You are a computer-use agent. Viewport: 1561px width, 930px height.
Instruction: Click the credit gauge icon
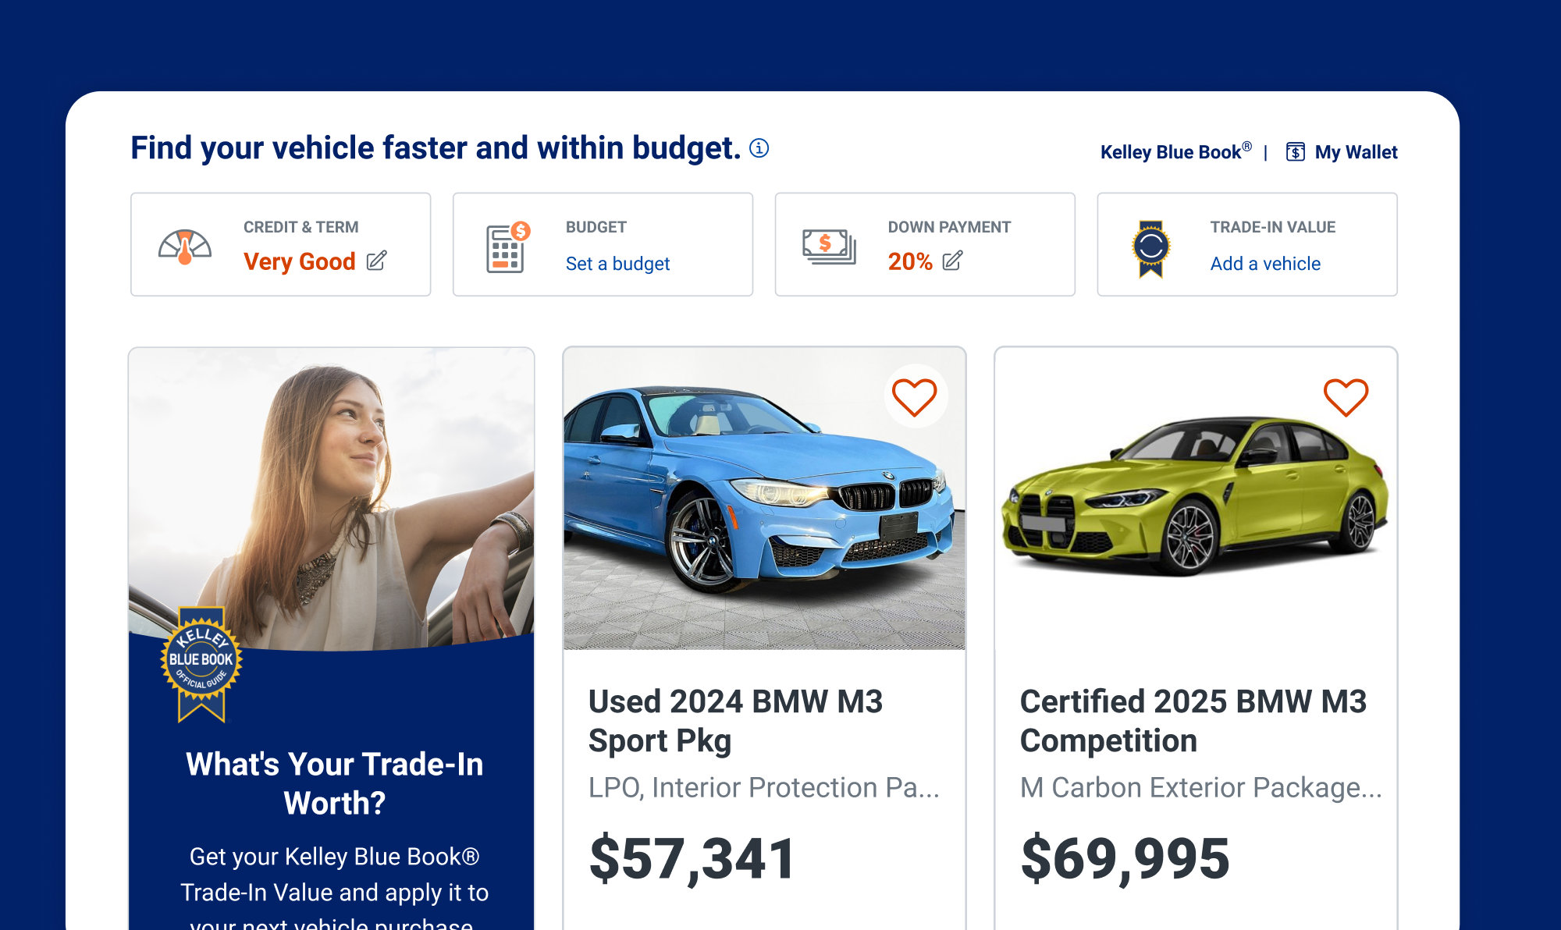tap(184, 246)
